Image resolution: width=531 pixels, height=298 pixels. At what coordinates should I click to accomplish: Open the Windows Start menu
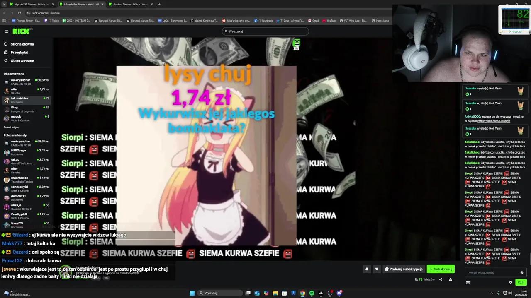(192, 293)
